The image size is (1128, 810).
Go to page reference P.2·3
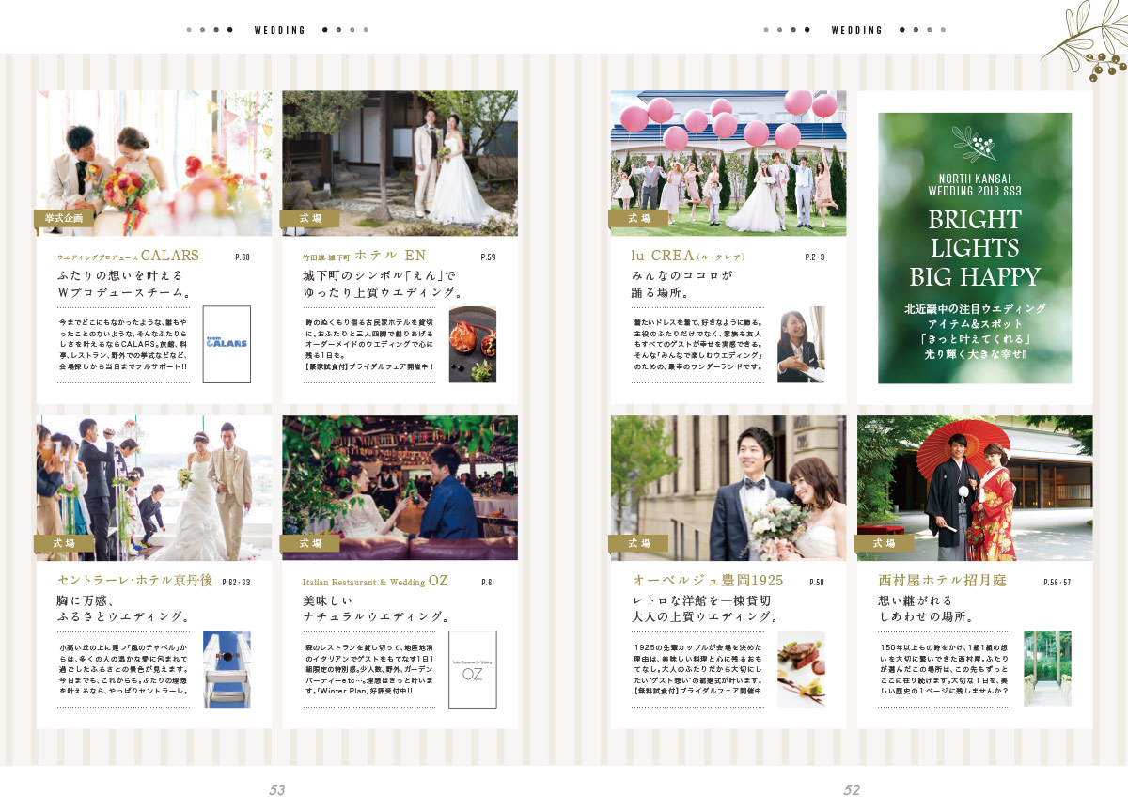pos(814,257)
